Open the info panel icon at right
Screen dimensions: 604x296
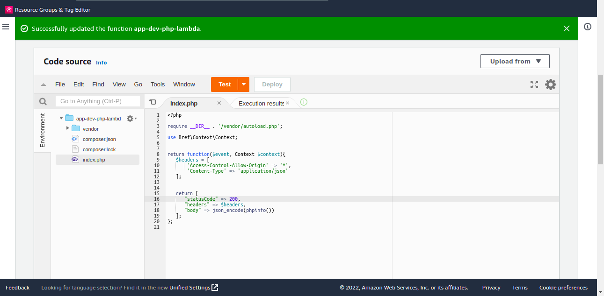(x=588, y=27)
